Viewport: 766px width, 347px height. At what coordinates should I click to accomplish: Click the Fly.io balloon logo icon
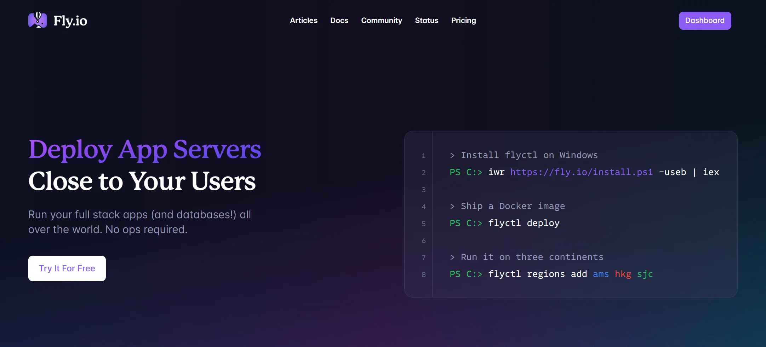point(38,20)
